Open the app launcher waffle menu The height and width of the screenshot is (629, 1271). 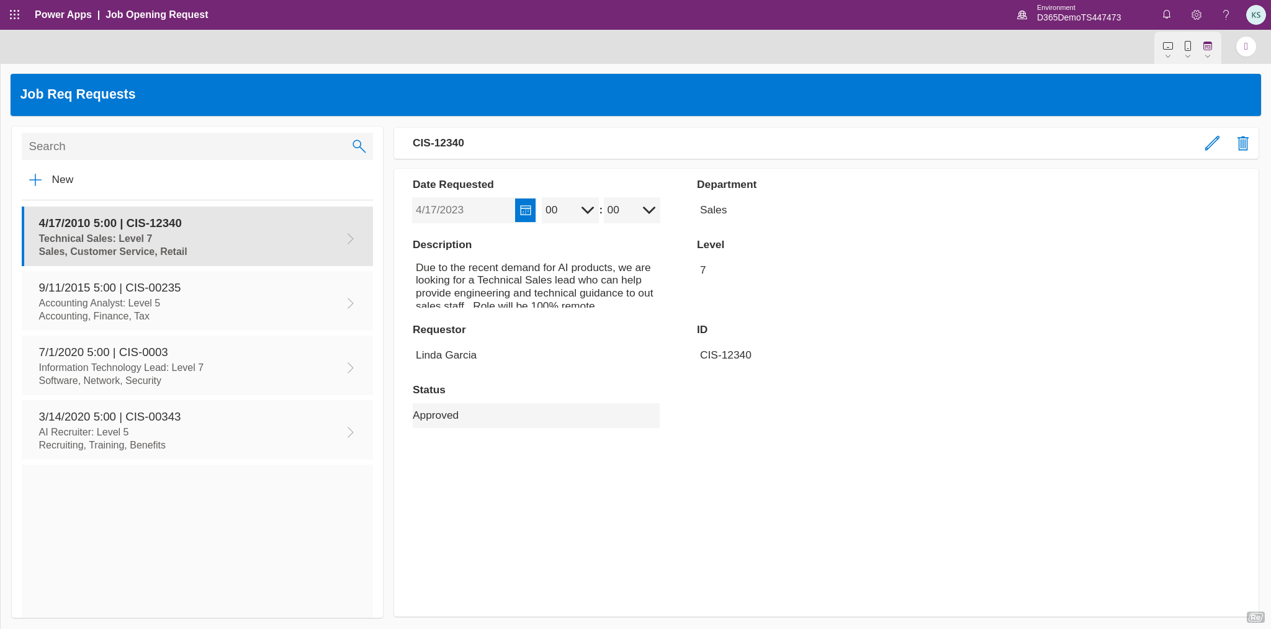coord(15,14)
